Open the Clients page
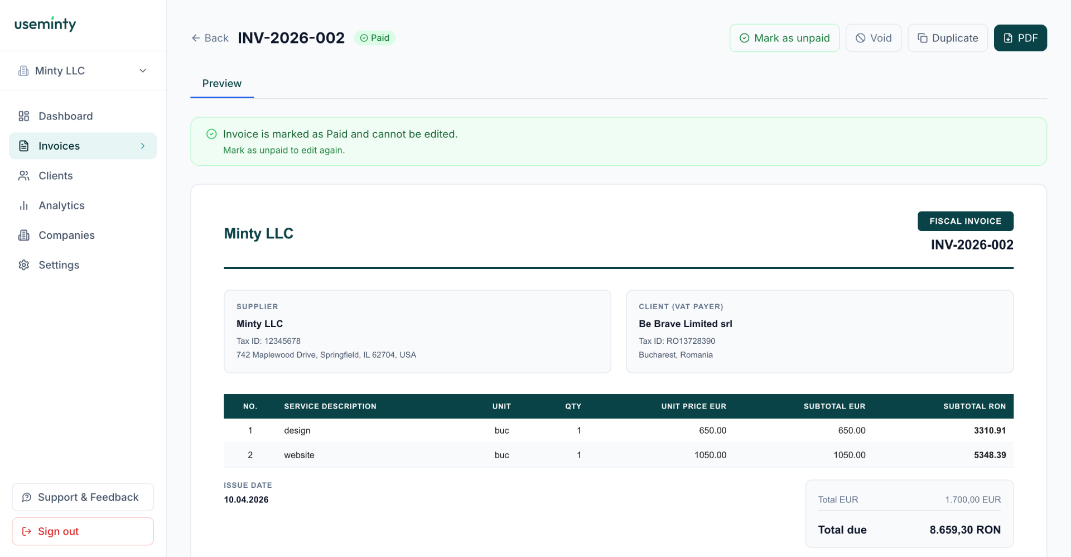The width and height of the screenshot is (1071, 557). pos(55,176)
